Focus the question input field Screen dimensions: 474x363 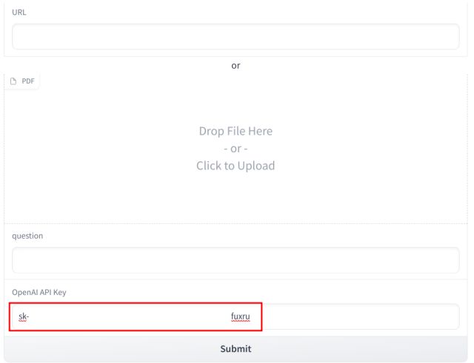(x=236, y=260)
